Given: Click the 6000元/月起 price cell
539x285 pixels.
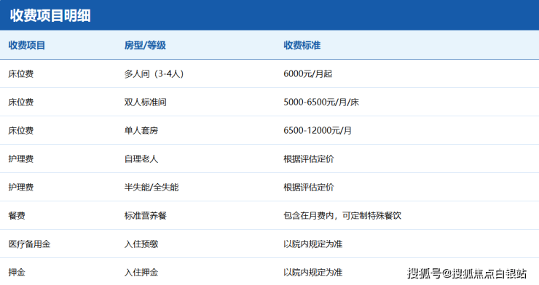Looking at the screenshot, I should (307, 73).
